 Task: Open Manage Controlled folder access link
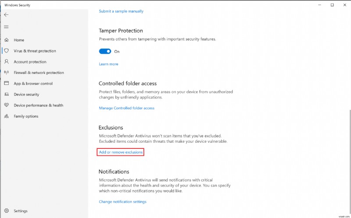(126, 108)
